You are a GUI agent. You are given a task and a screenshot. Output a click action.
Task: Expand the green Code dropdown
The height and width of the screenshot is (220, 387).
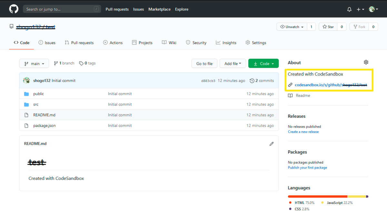(x=263, y=63)
